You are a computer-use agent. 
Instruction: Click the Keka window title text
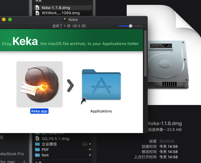click(x=73, y=20)
